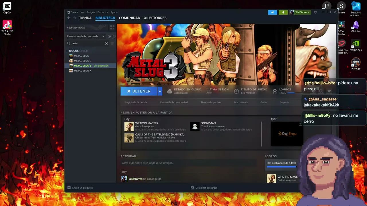
Task: Click the 'Diles algo sobre este juego' field
Action: point(188,163)
